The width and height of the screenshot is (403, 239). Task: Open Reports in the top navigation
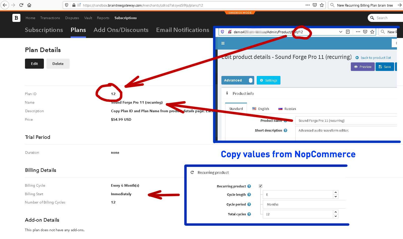(103, 18)
